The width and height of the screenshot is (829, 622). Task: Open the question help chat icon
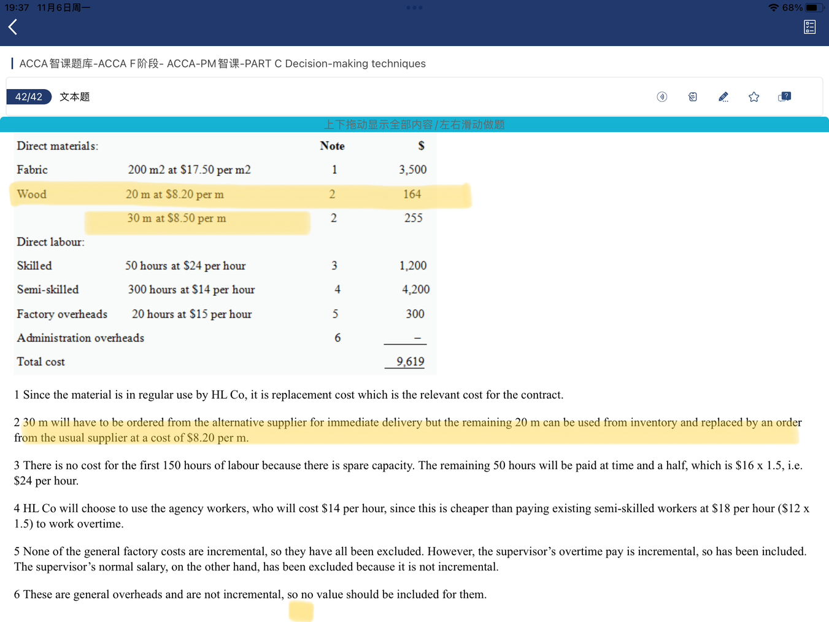(x=784, y=97)
